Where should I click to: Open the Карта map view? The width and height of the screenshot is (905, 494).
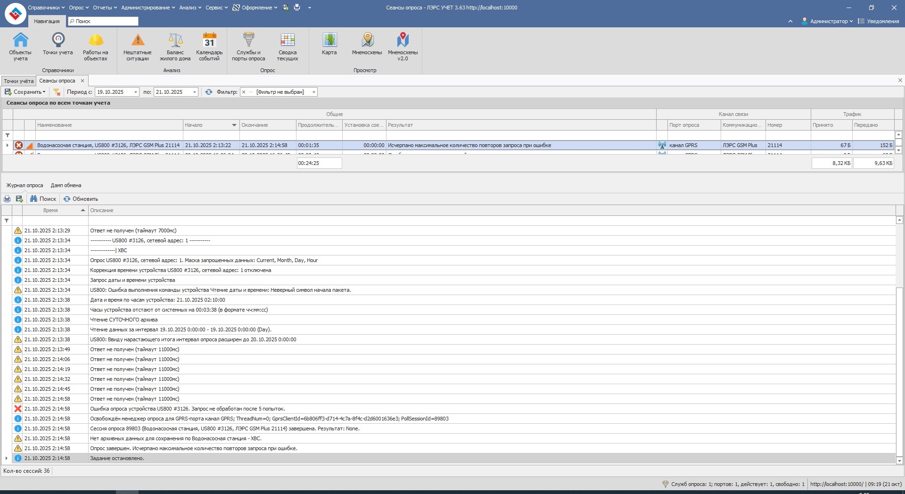(x=329, y=44)
